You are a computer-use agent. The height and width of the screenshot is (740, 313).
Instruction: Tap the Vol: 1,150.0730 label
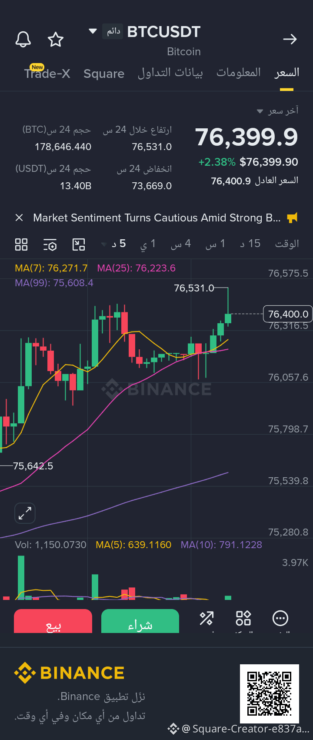pos(50,545)
